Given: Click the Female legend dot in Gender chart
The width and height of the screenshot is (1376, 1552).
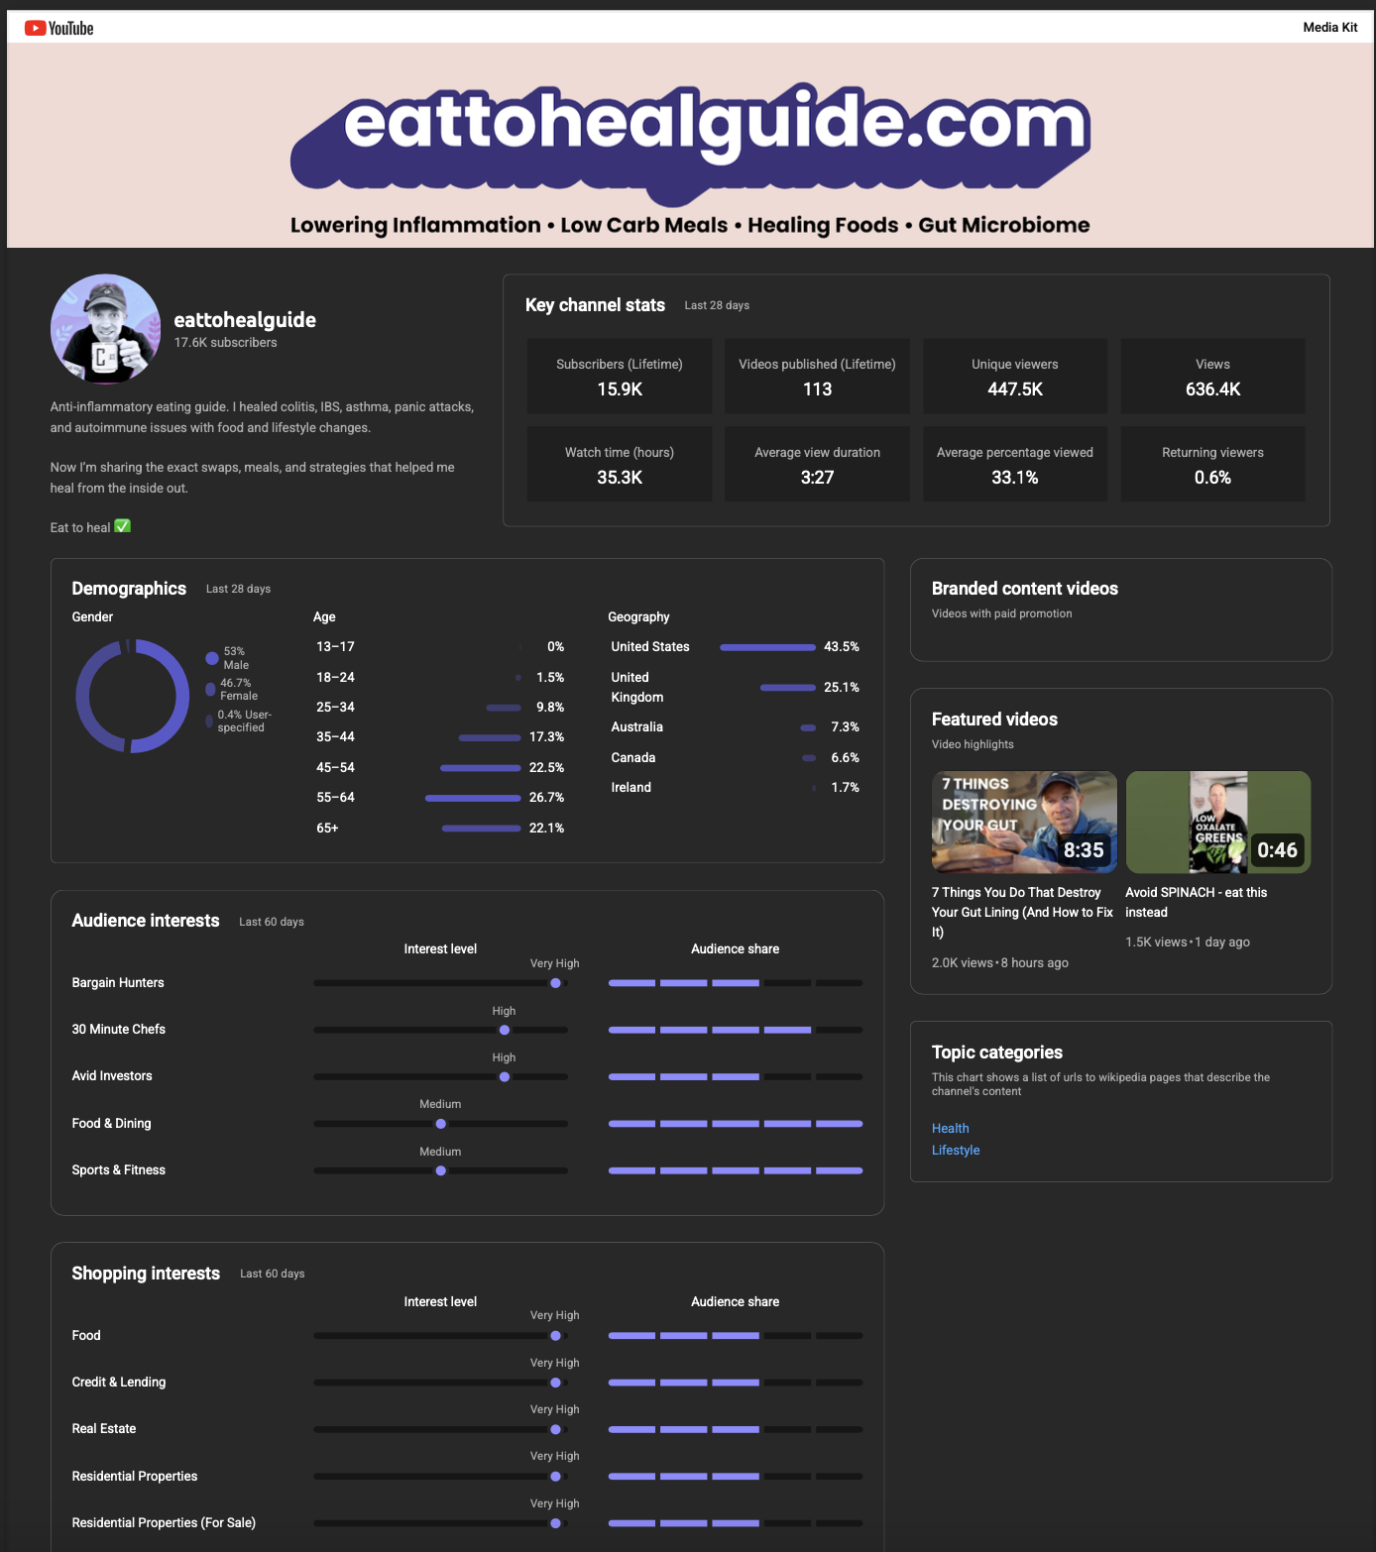Looking at the screenshot, I should point(210,689).
